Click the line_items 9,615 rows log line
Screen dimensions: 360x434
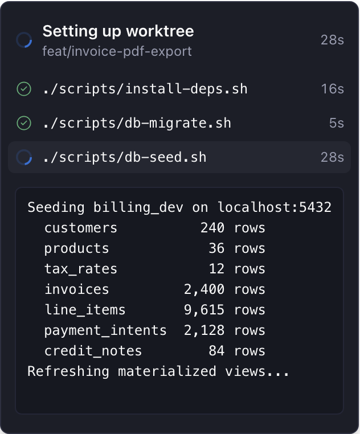pos(154,310)
